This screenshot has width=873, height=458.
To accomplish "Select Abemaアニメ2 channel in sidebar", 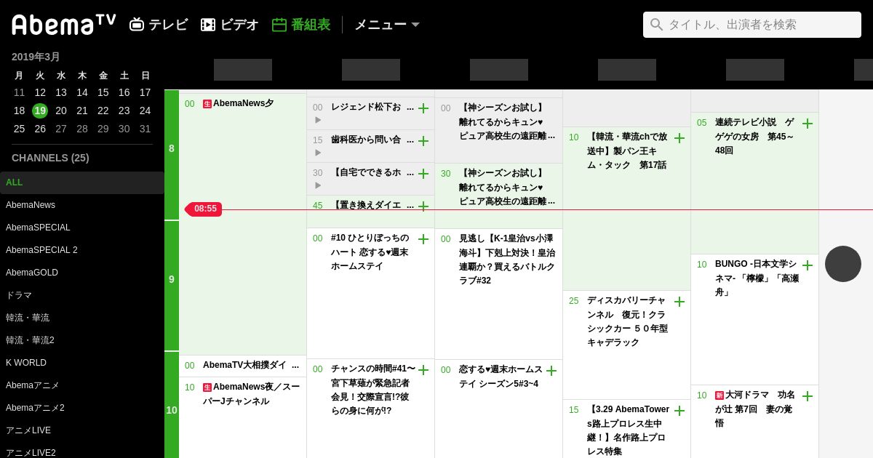I will pos(81,408).
